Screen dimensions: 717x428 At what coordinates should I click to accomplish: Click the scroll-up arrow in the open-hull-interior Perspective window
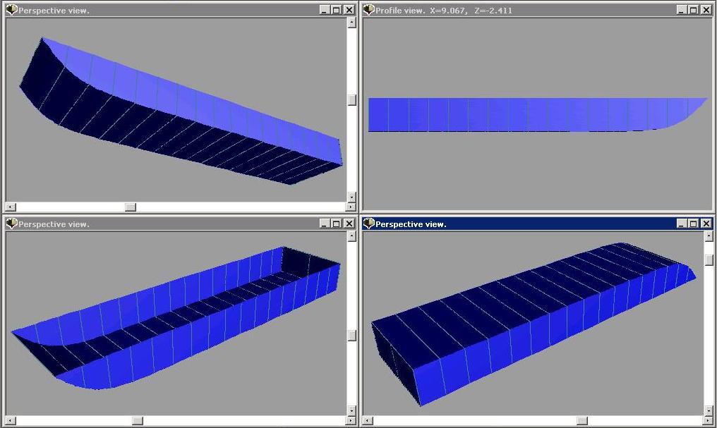click(x=351, y=236)
